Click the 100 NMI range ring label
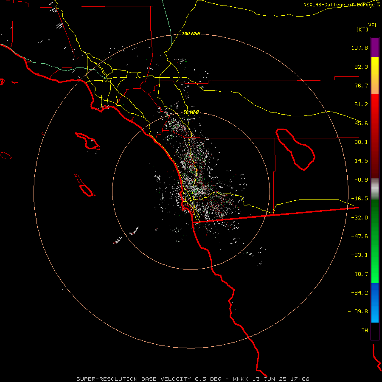Image resolution: width=382 pixels, height=382 pixels. coord(191,34)
